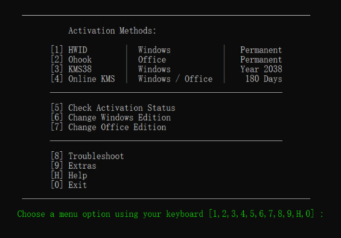This screenshot has width=341, height=238.
Task: Open Check Activation Status entry
Action: tap(113, 108)
